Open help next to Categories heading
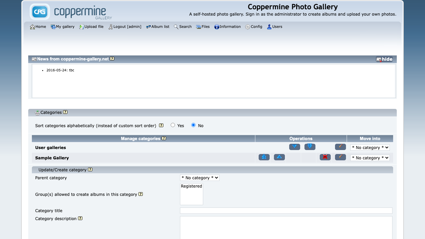425x239 pixels. tap(65, 112)
